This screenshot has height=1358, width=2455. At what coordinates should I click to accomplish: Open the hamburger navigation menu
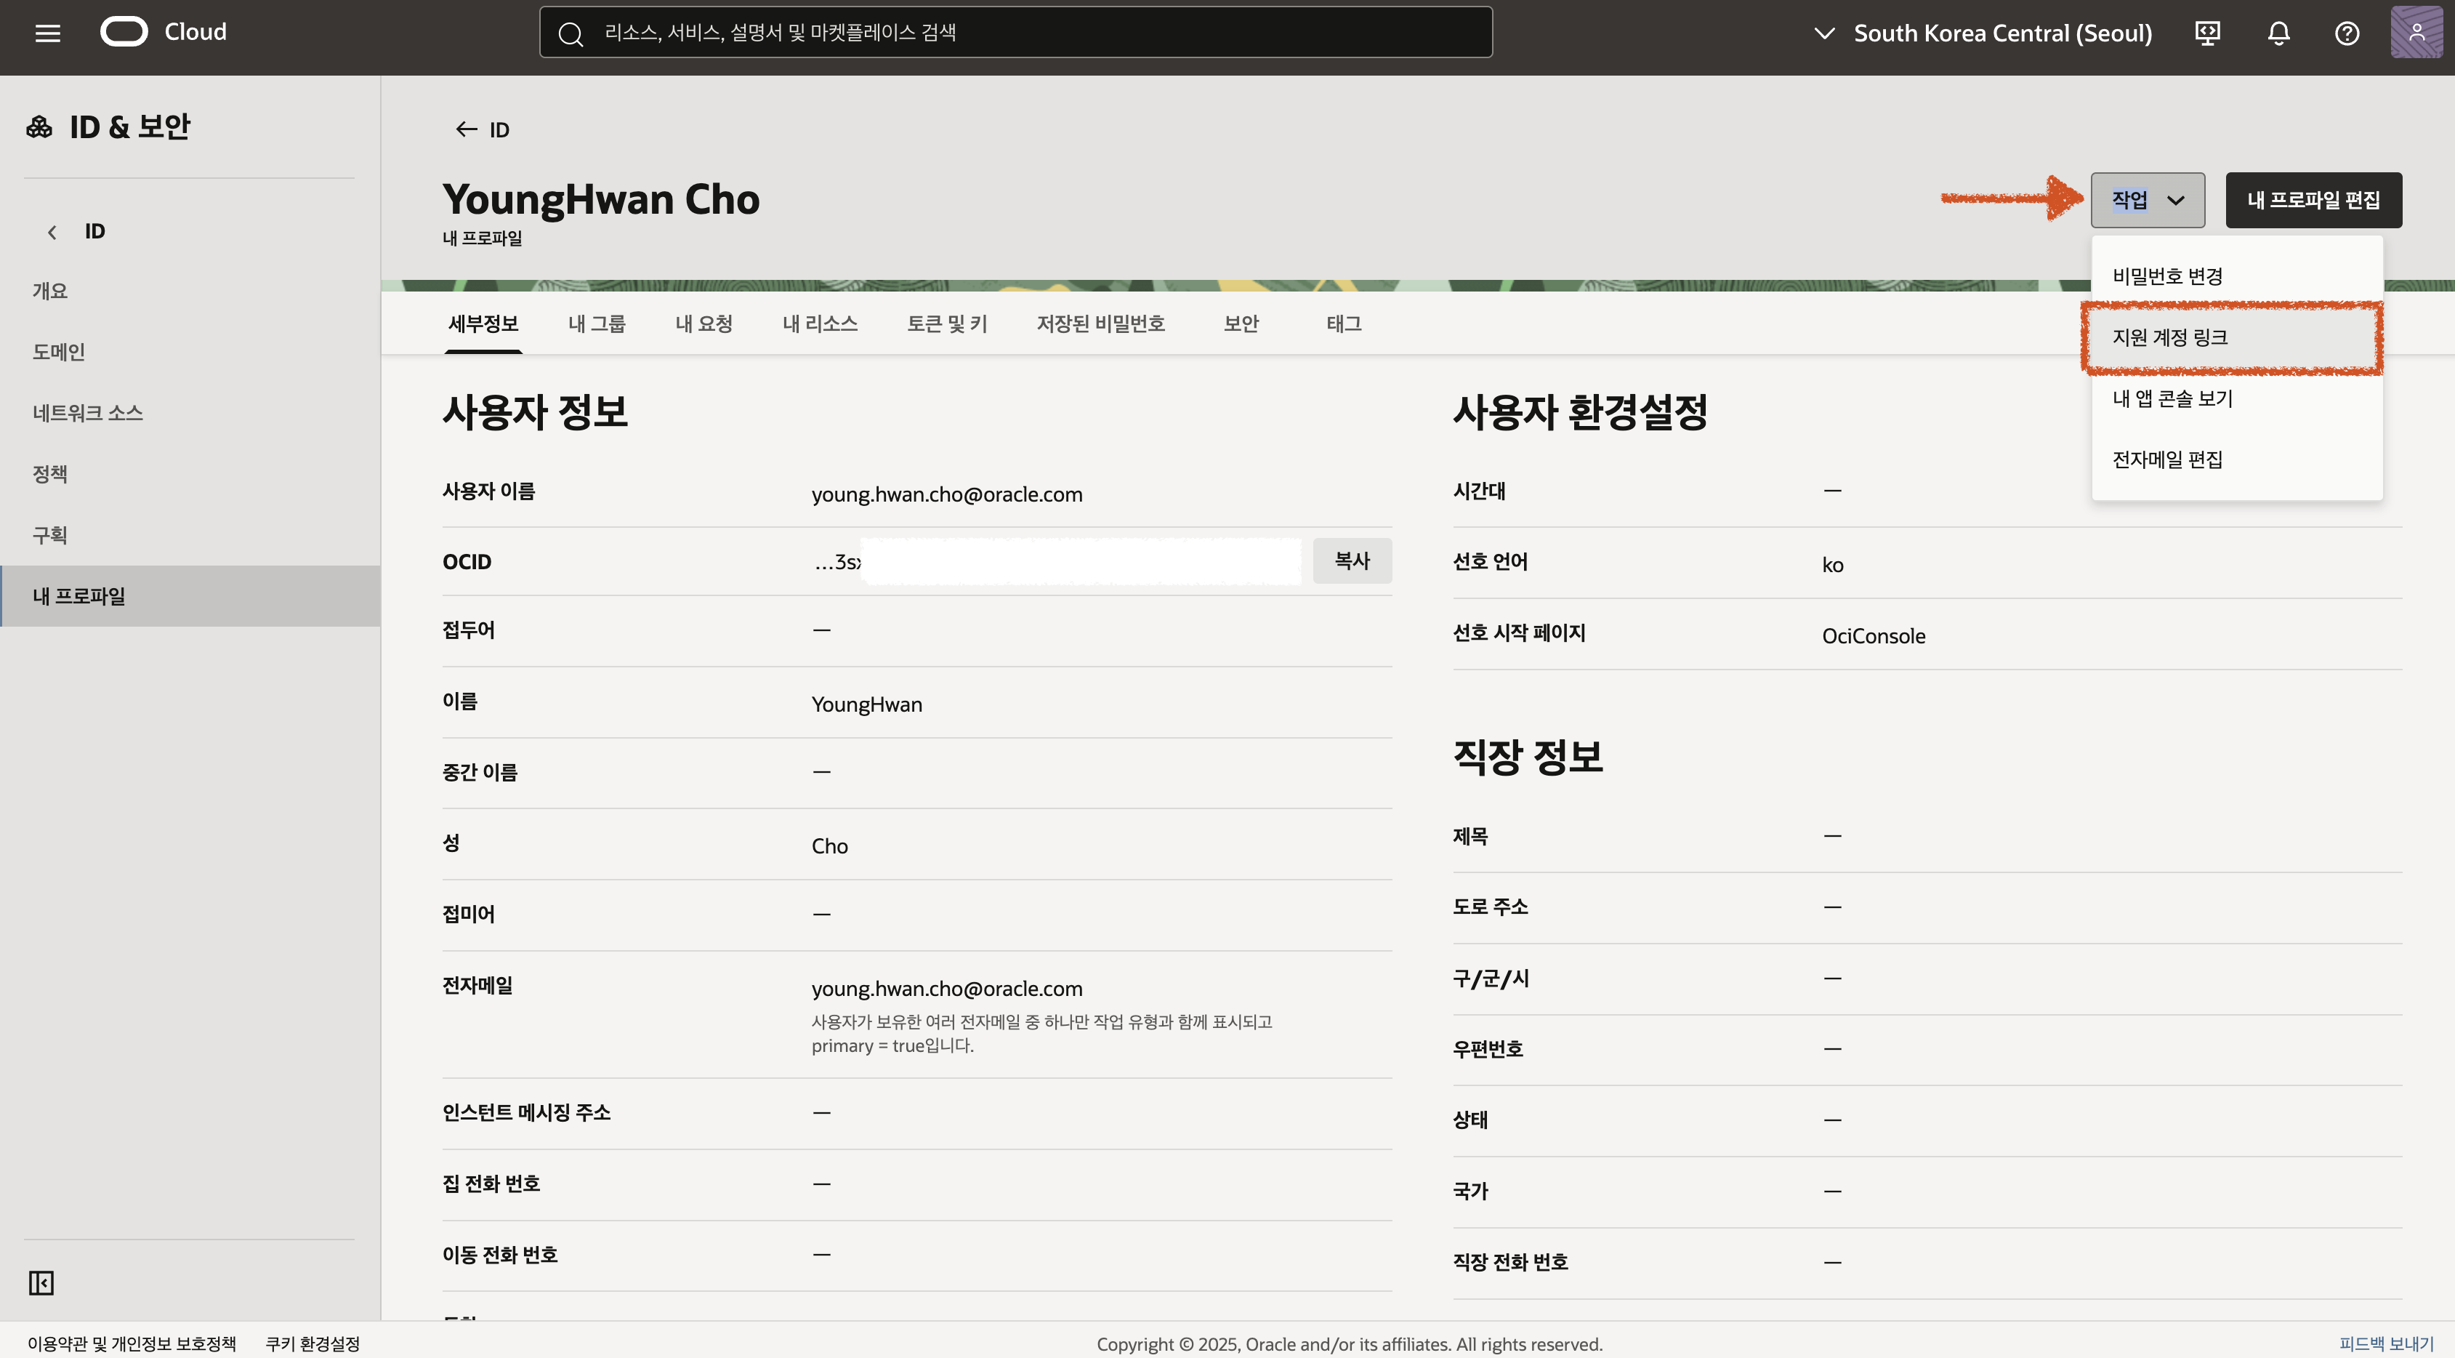(48, 33)
